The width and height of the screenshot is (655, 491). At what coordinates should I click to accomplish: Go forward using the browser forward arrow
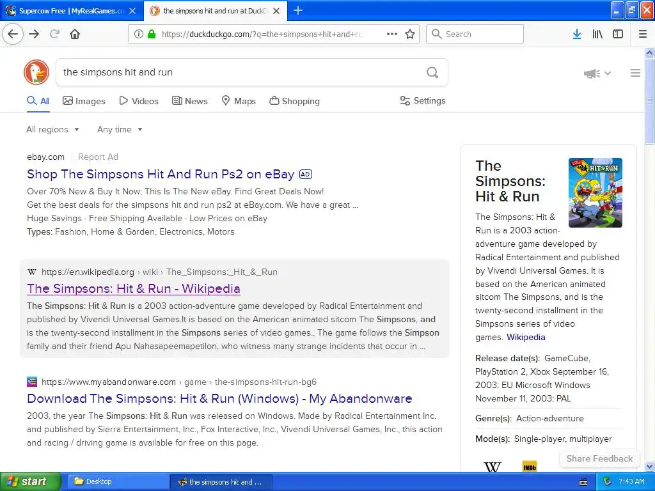pyautogui.click(x=34, y=34)
